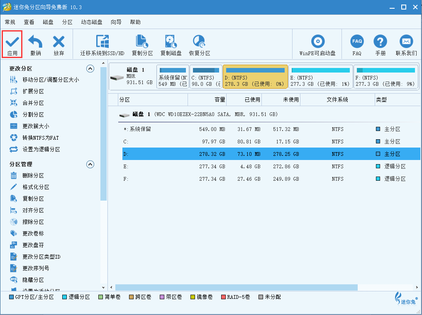Select 转换NTFS为FAT in the sidebar
The image size is (422, 315).
pyautogui.click(x=34, y=138)
